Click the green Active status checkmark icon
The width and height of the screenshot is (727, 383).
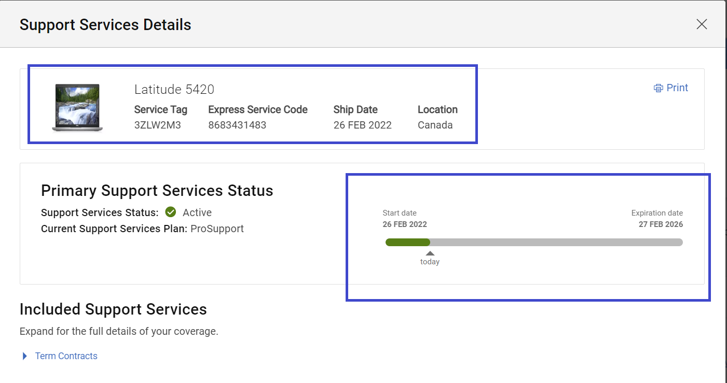[171, 212]
